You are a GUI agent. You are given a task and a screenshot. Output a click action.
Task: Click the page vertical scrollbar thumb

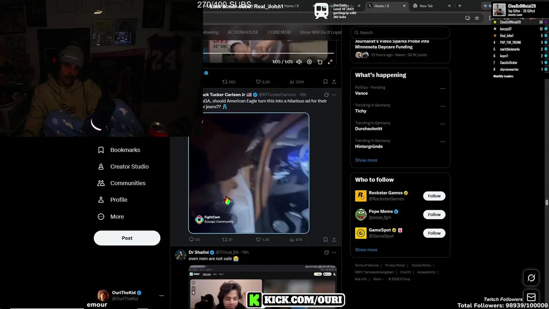pyautogui.click(x=547, y=203)
